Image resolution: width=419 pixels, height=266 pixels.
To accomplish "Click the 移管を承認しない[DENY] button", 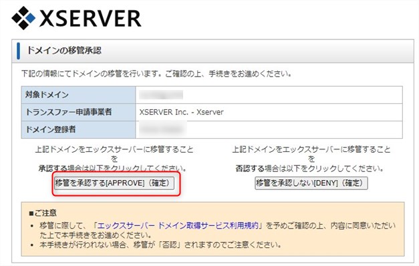I will pos(311,183).
